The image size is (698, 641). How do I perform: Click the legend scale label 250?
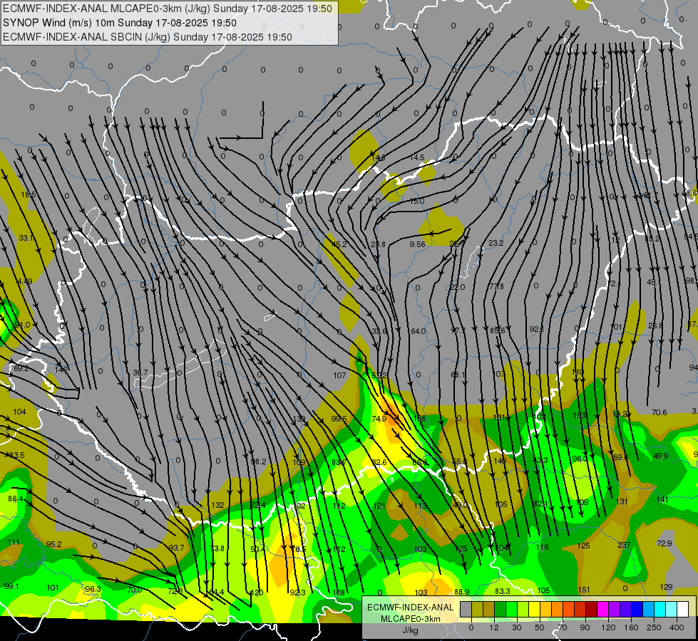654,627
